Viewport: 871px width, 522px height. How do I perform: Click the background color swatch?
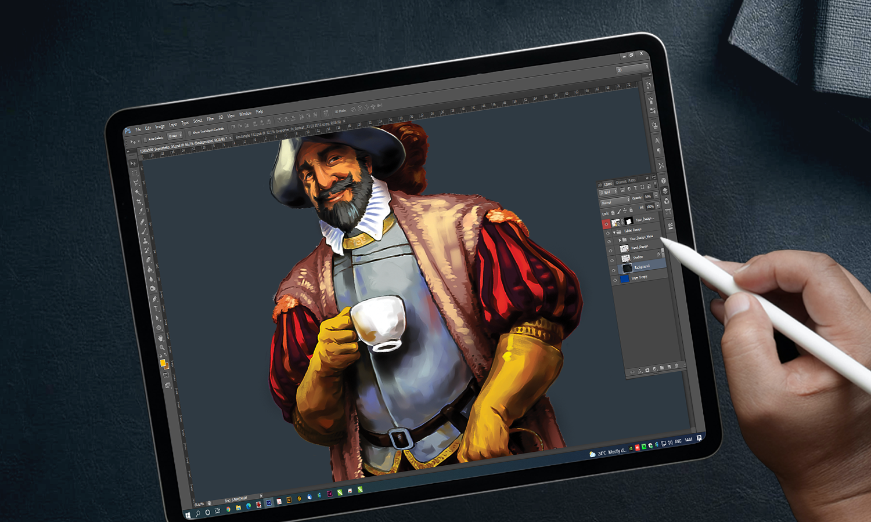pyautogui.click(x=167, y=367)
